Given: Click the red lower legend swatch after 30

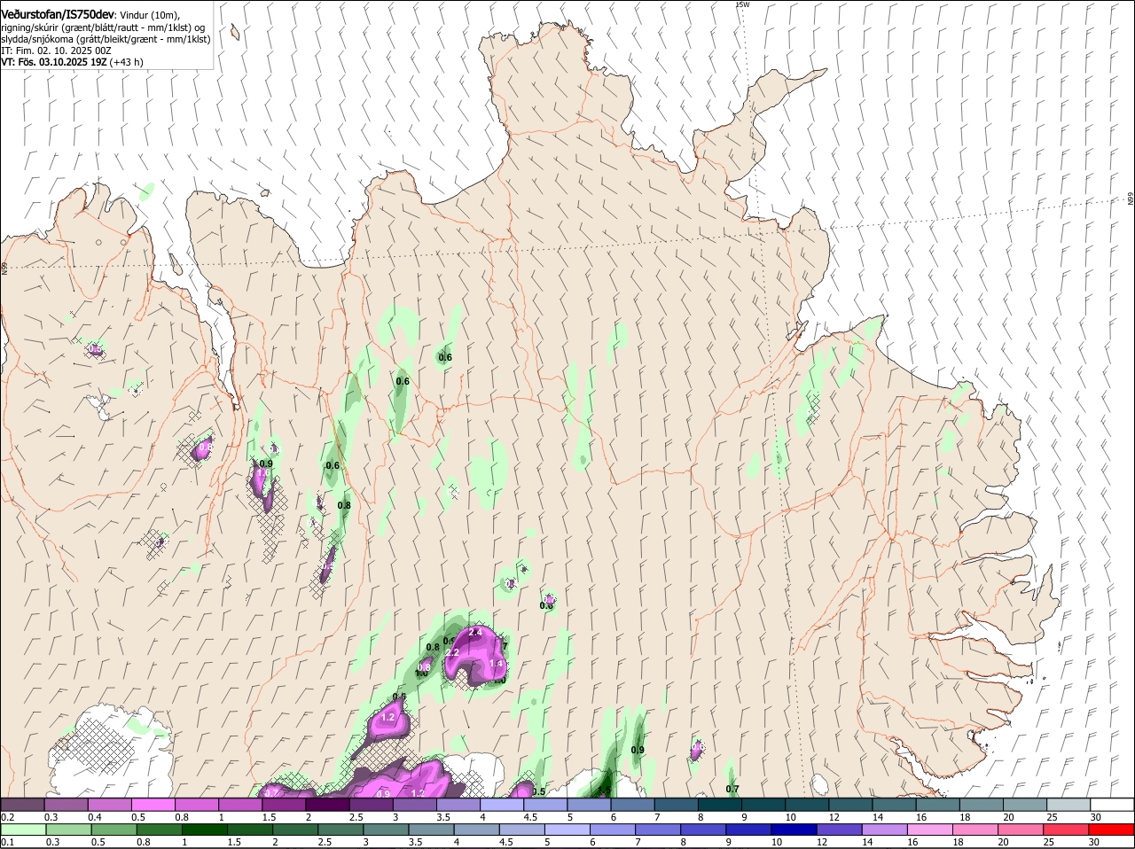Looking at the screenshot, I should pyautogui.click(x=1112, y=830).
